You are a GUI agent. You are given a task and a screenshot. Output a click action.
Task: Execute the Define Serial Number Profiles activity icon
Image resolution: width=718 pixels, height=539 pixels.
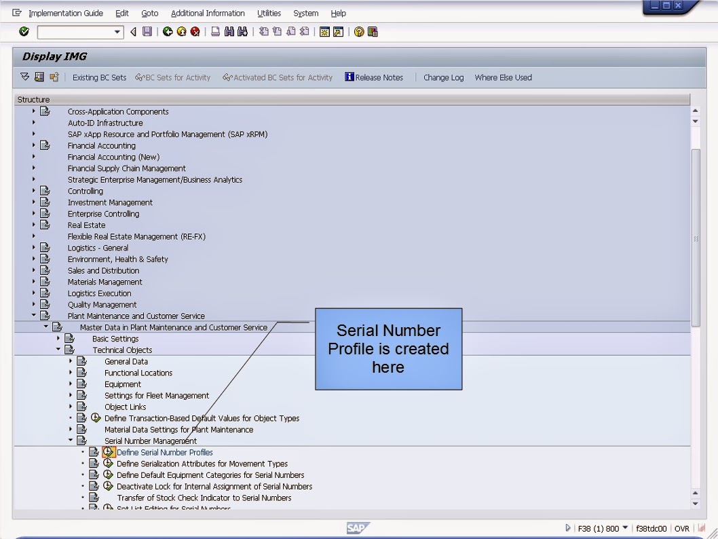(109, 452)
